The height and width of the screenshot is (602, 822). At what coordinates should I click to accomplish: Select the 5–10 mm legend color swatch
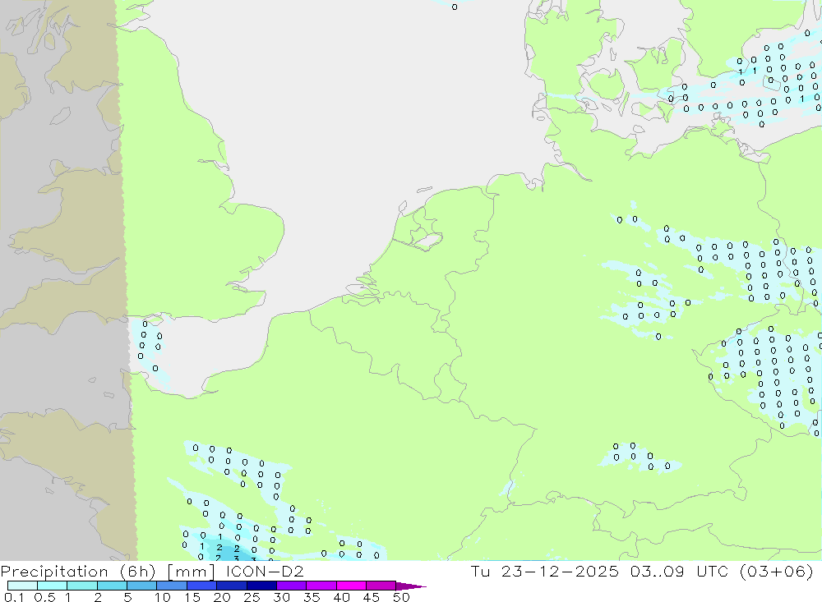pyautogui.click(x=141, y=586)
